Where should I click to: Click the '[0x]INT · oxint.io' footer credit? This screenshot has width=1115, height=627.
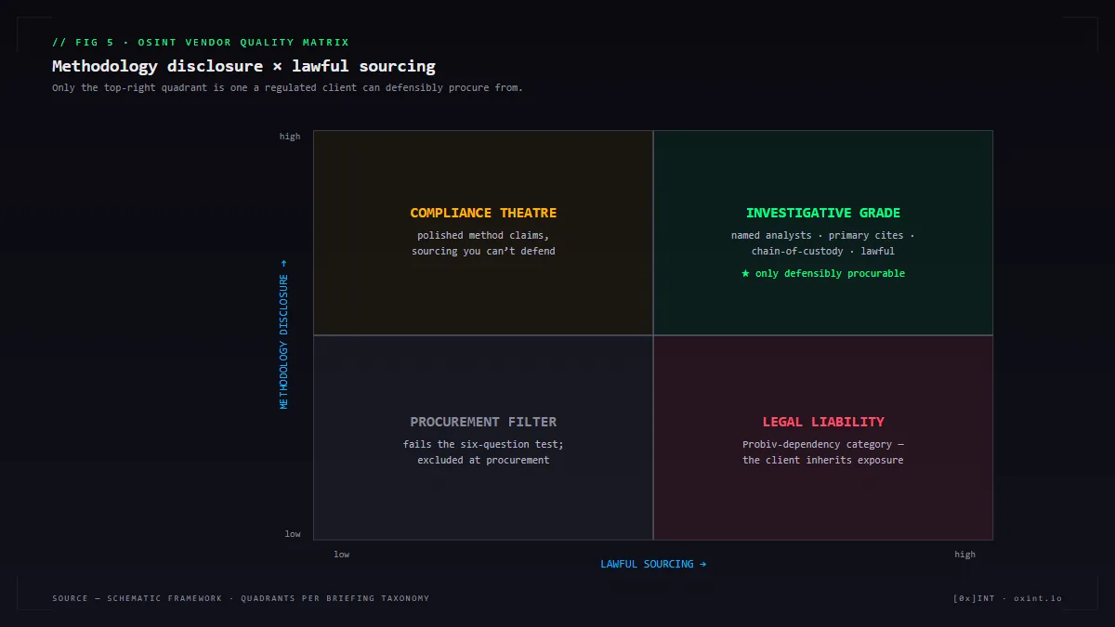(x=1007, y=598)
